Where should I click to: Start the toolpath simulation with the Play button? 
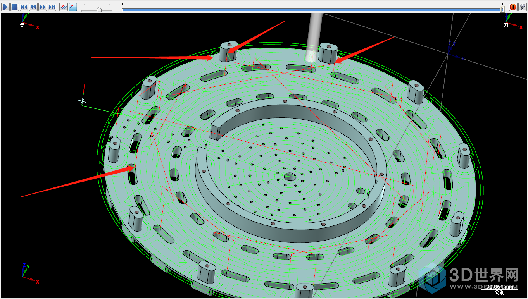6,7
